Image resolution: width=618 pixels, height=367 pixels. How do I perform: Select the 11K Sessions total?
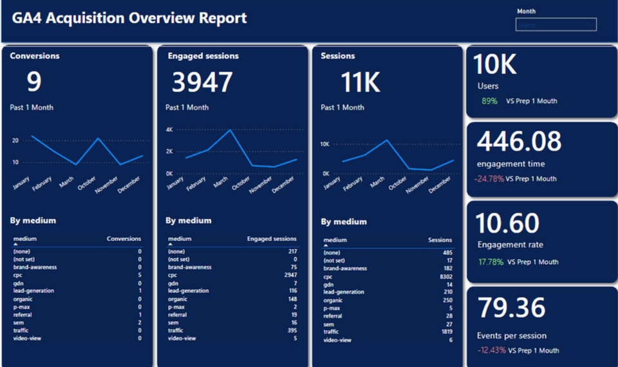(360, 82)
